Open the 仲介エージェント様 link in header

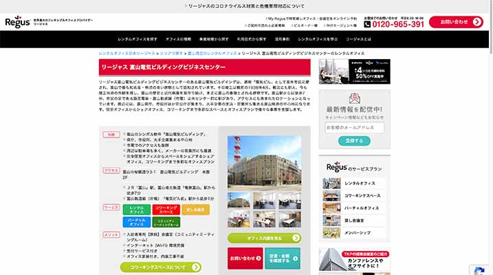(340, 25)
